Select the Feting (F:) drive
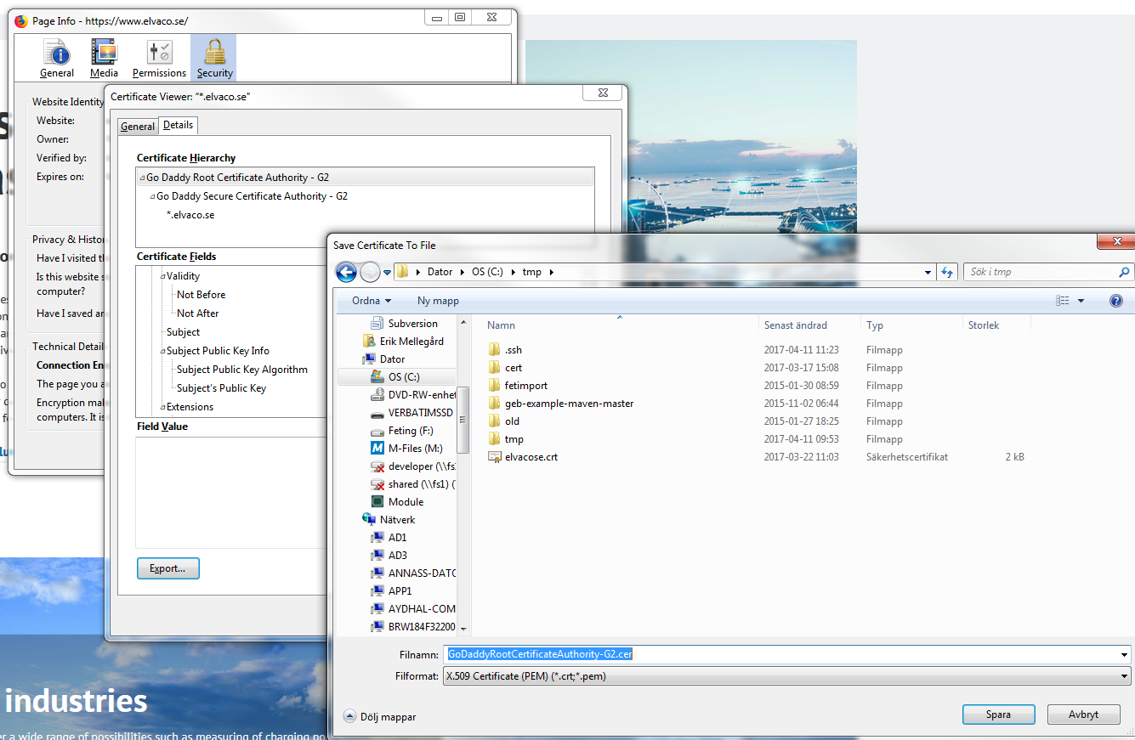Viewport: 1135px width, 740px height. (x=402, y=431)
